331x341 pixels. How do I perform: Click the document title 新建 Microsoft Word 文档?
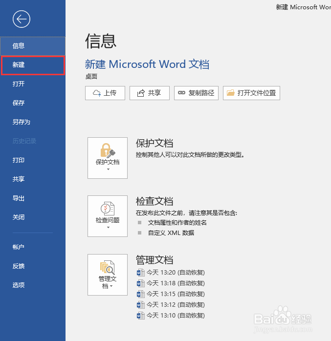(147, 64)
